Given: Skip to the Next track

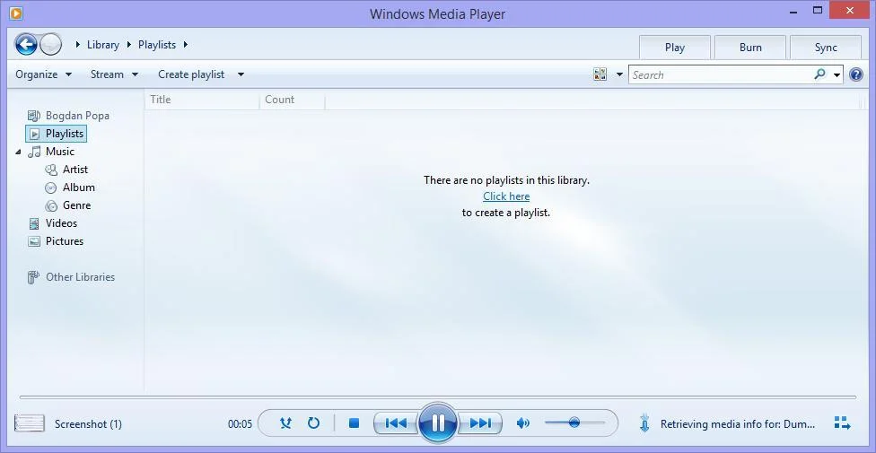Looking at the screenshot, I should pyautogui.click(x=480, y=423).
